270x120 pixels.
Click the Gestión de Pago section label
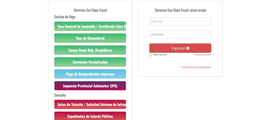tap(65, 17)
